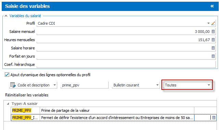Open the Code et description dropdown

coord(54,85)
